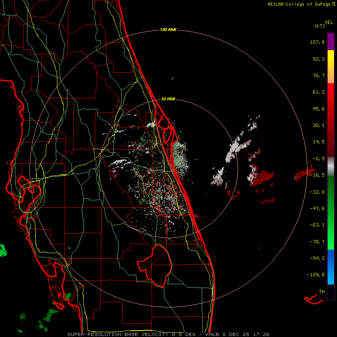Click the 30.1 legend value
The height and width of the screenshot is (337, 337).
pos(319,125)
